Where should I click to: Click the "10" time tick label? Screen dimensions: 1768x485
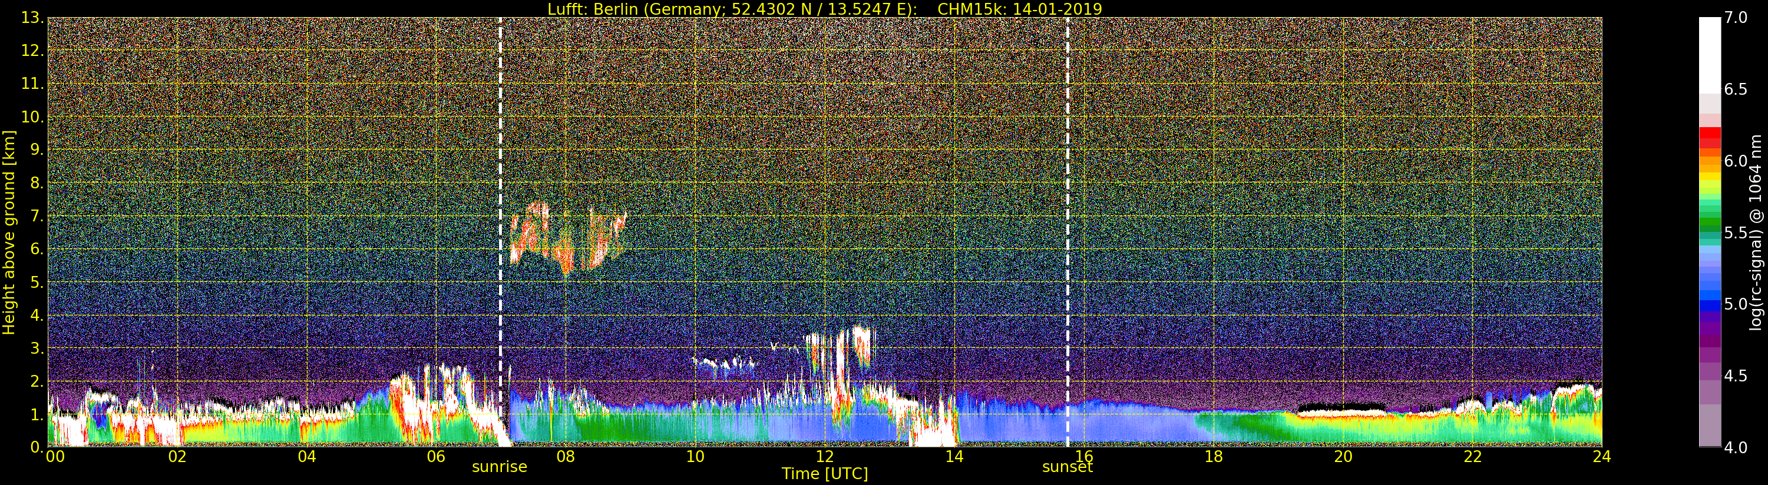(x=695, y=457)
